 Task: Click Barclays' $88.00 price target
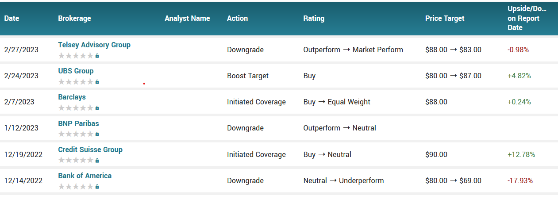pos(436,102)
